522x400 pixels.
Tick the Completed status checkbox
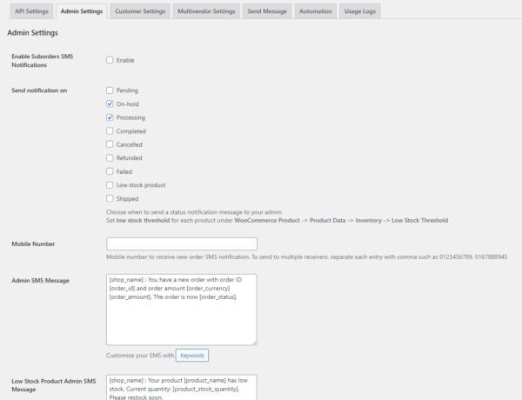[x=110, y=131]
